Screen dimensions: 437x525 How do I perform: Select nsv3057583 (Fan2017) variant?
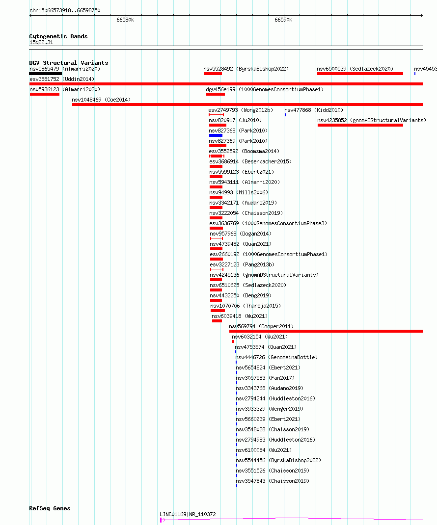pos(265,378)
